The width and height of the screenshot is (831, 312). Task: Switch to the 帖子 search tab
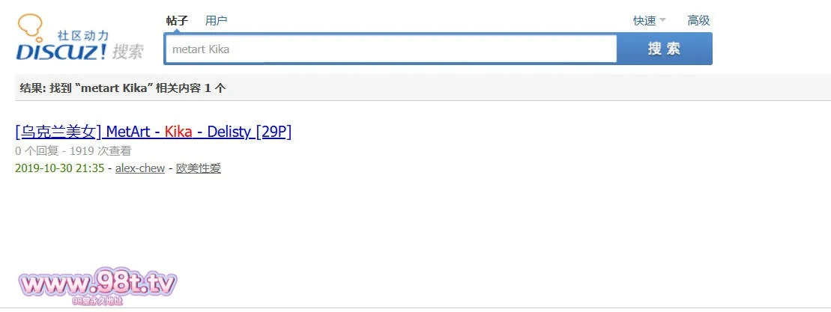click(177, 20)
